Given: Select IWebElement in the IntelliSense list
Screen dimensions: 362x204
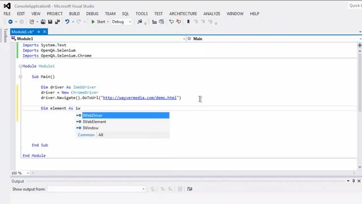Looking at the screenshot, I should point(123,122).
